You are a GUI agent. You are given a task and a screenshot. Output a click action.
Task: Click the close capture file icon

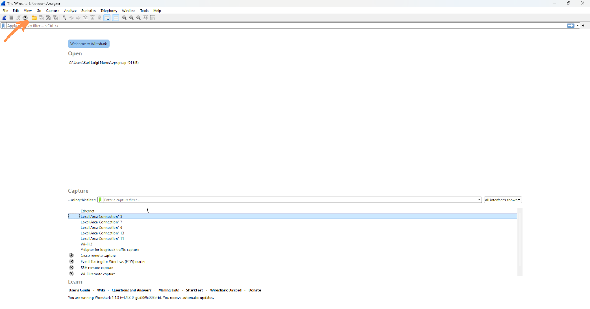click(x=48, y=18)
